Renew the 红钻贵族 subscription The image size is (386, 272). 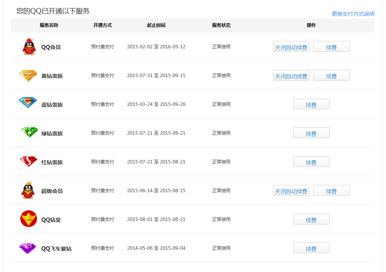click(311, 162)
